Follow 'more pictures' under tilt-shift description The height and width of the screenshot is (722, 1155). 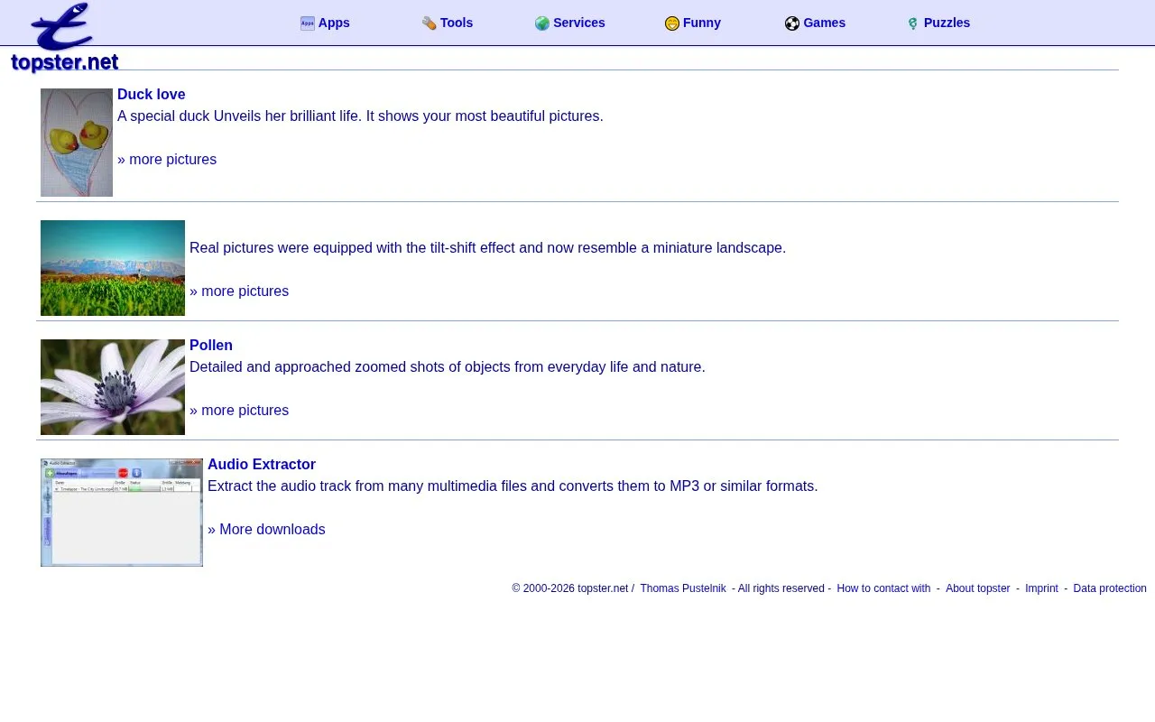[239, 291]
